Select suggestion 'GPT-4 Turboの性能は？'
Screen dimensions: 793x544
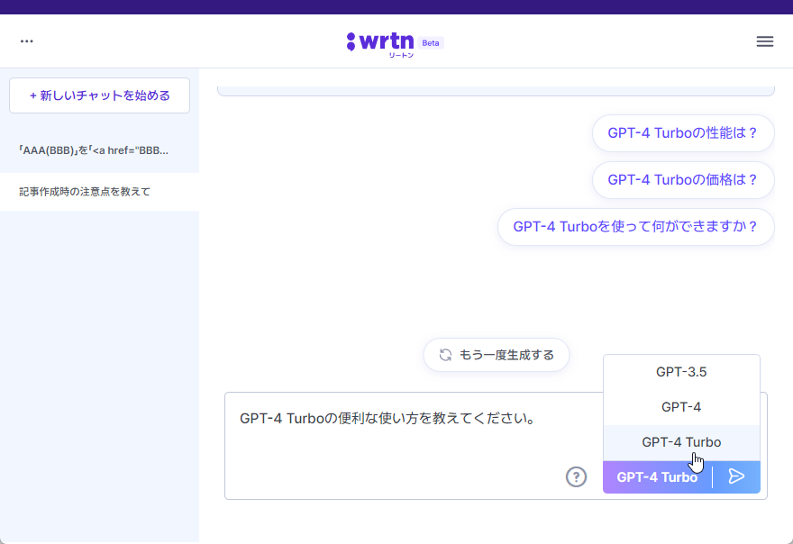[x=683, y=133]
